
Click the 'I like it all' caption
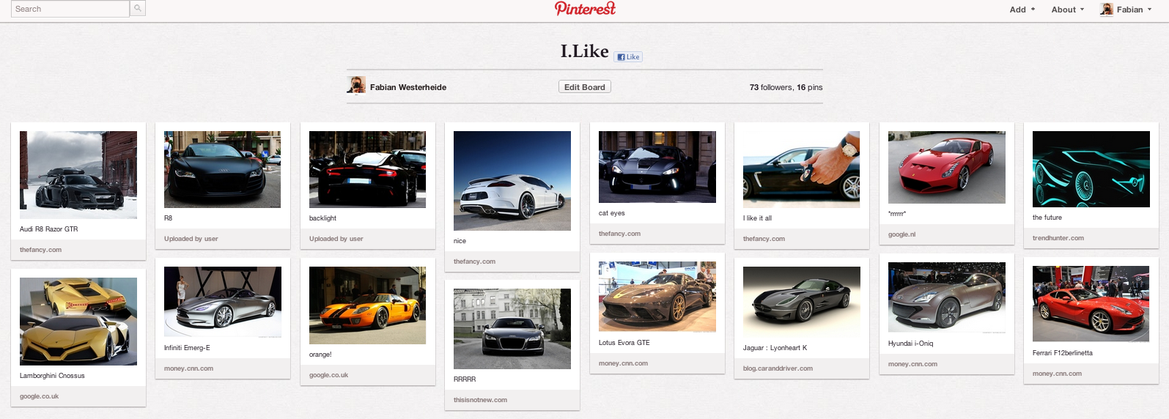[757, 218]
